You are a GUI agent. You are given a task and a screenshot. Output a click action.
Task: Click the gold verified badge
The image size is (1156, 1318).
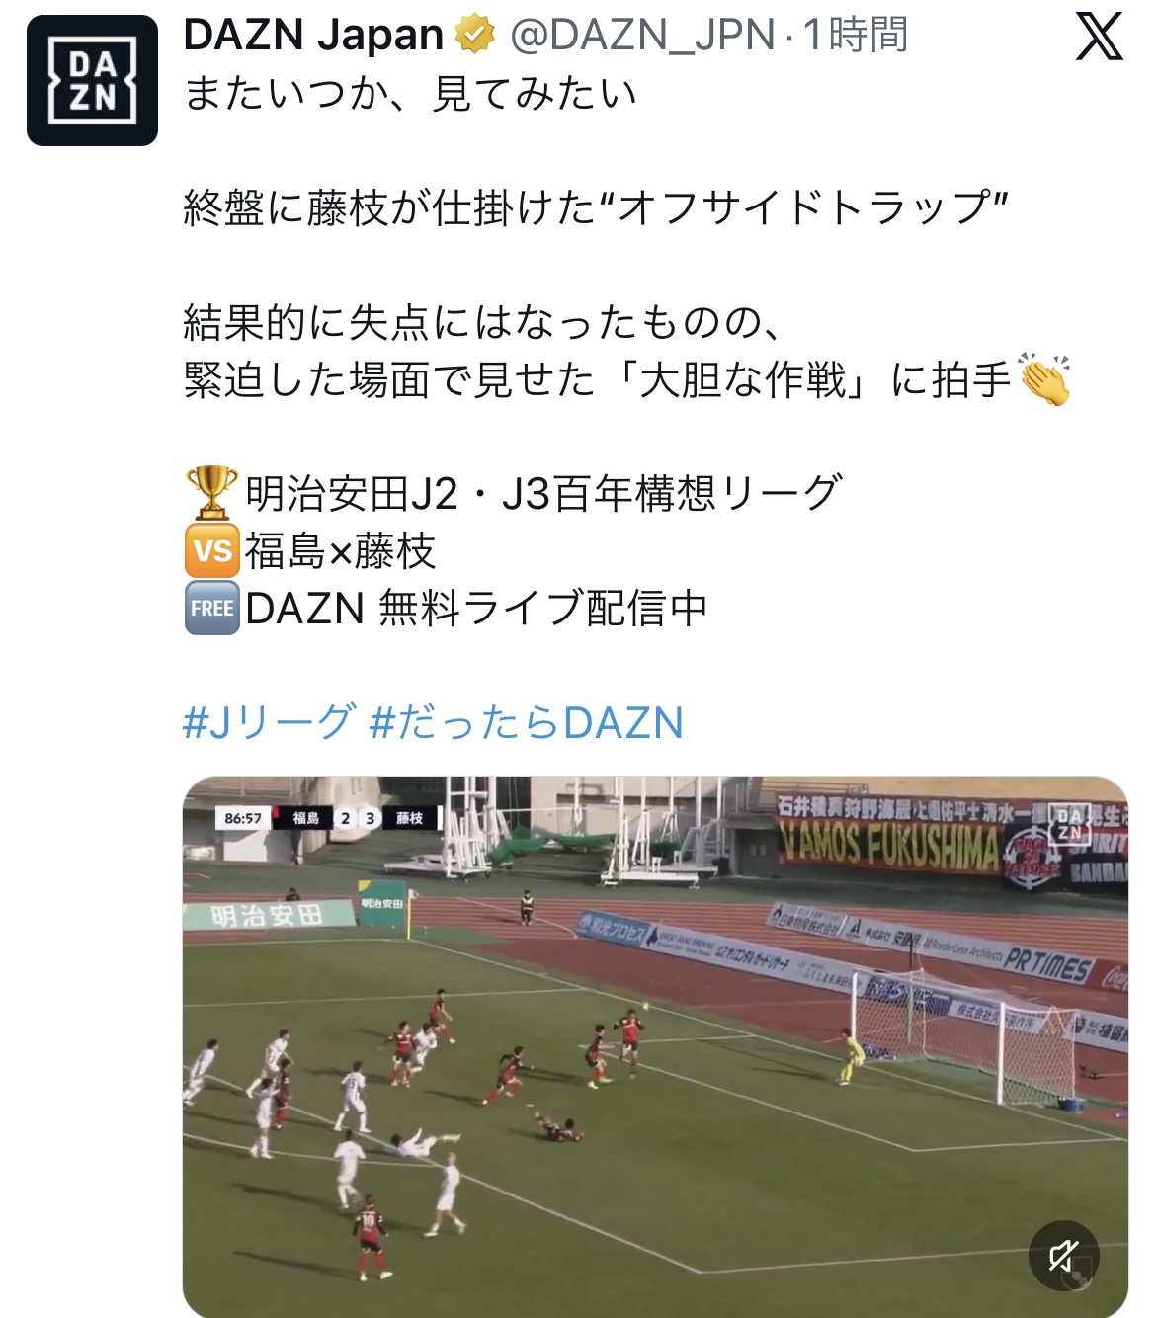click(x=475, y=36)
